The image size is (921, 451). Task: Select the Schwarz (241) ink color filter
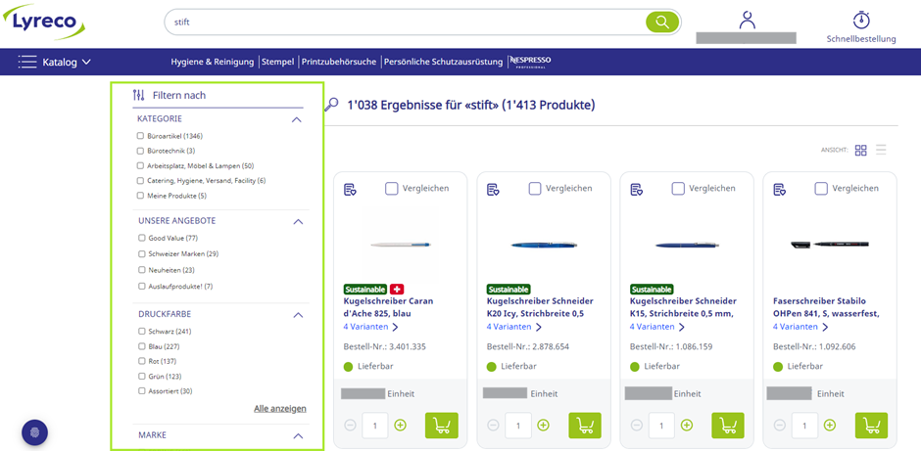141,332
